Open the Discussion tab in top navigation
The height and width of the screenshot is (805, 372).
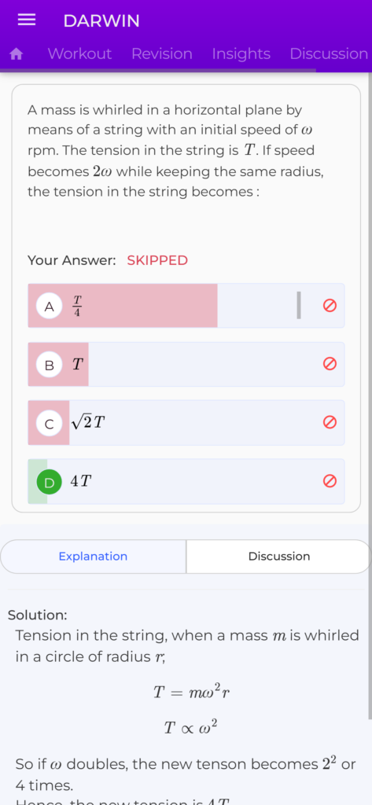pyautogui.click(x=329, y=54)
